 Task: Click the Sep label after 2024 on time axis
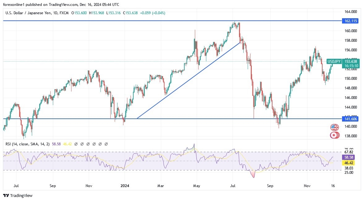(x=270, y=186)
